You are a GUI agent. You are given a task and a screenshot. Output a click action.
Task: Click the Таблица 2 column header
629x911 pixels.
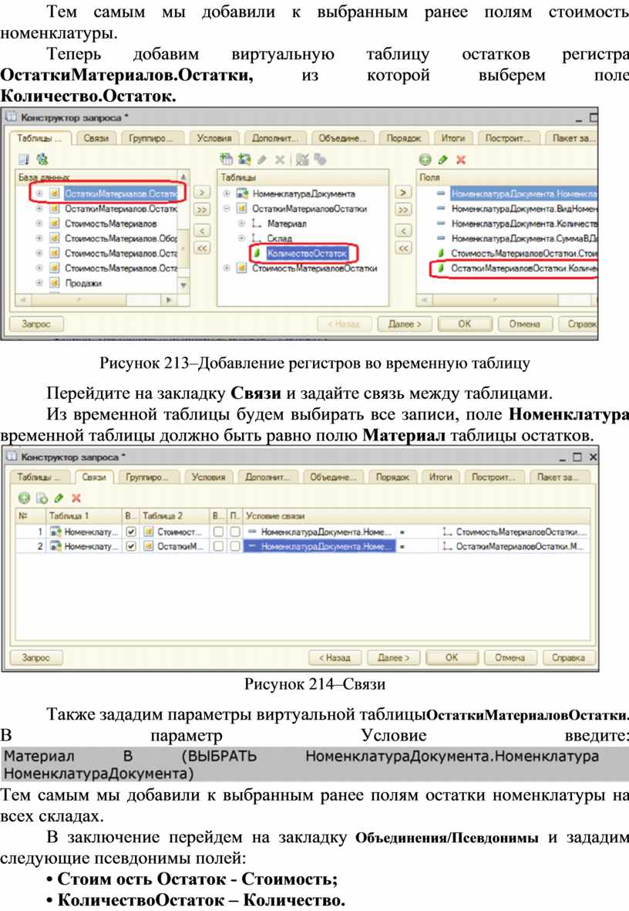pos(174,515)
